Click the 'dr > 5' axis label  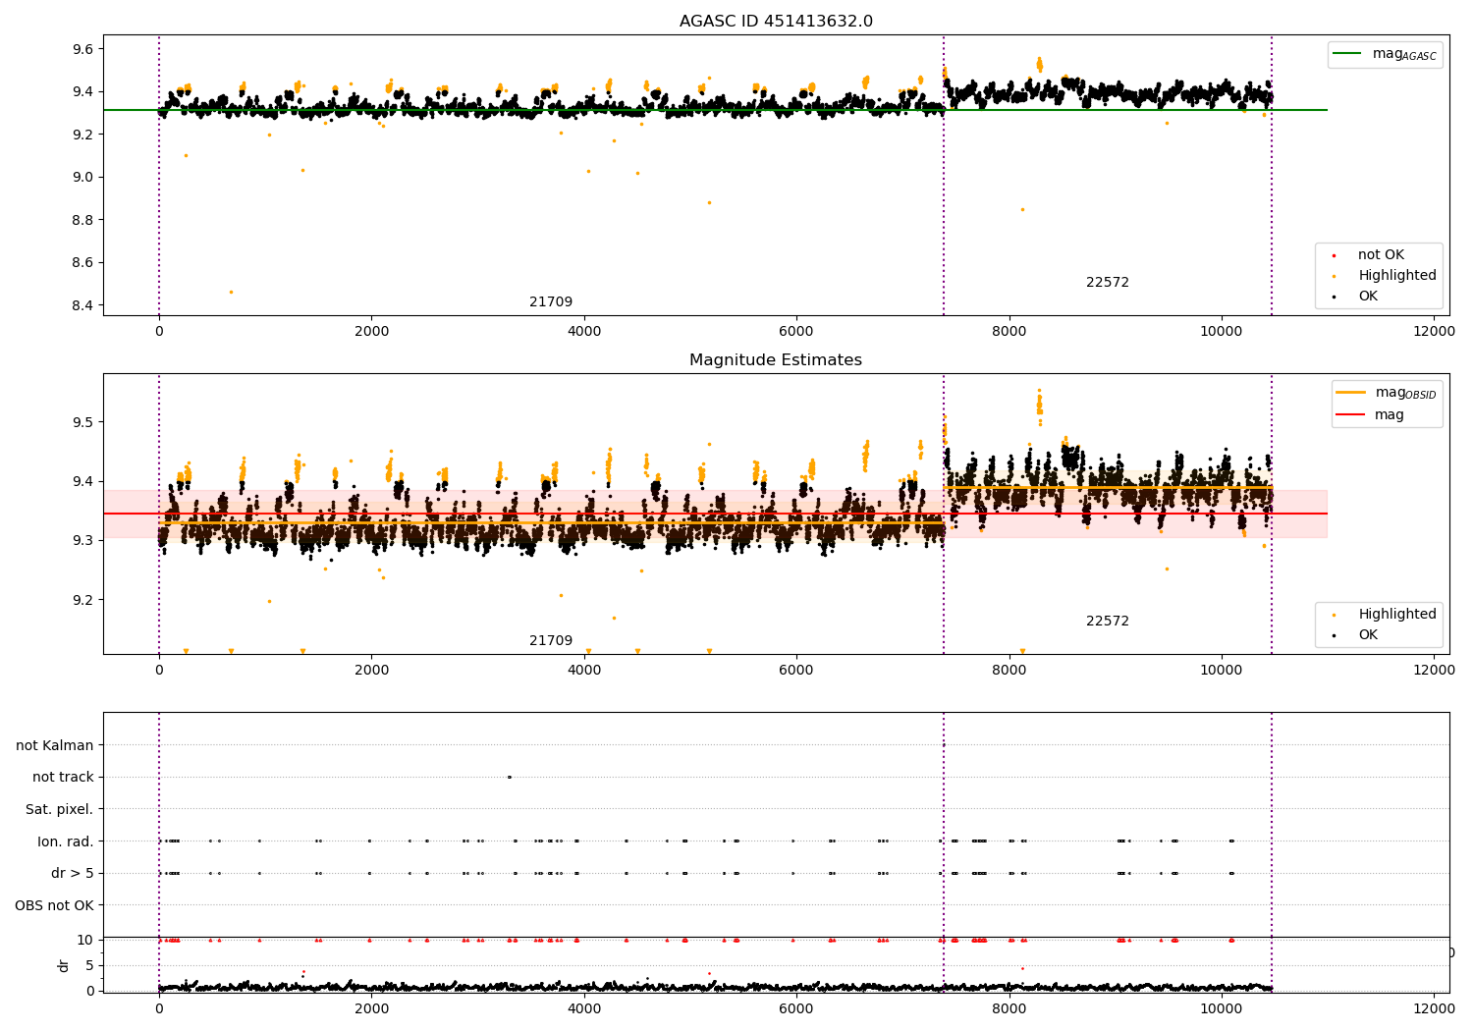[x=73, y=874]
